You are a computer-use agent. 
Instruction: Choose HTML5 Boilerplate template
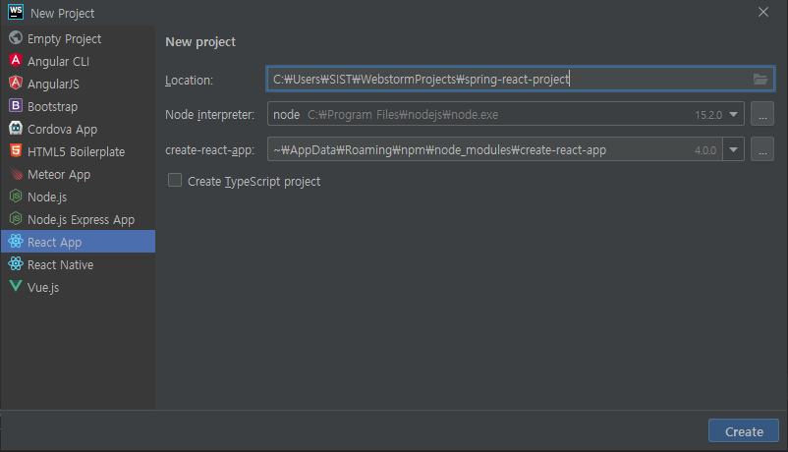coord(78,152)
